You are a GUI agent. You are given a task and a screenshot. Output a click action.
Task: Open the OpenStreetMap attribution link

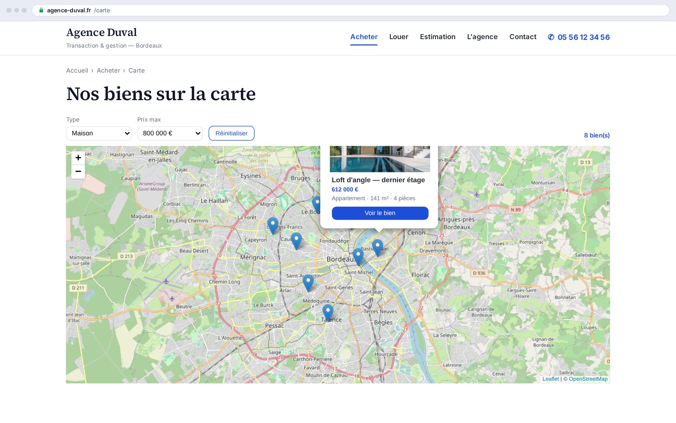pyautogui.click(x=588, y=379)
